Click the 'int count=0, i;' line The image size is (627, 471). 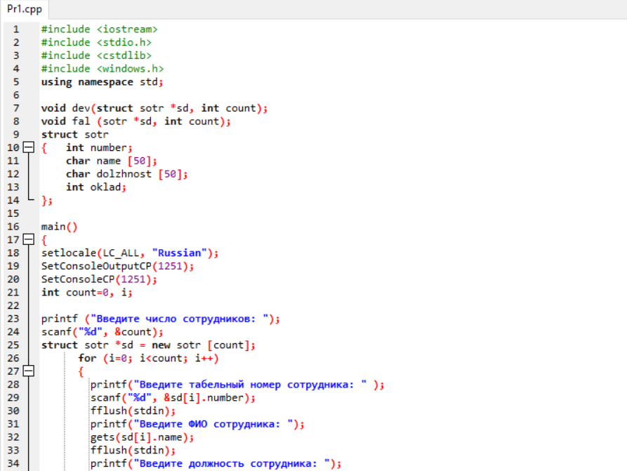[87, 293]
